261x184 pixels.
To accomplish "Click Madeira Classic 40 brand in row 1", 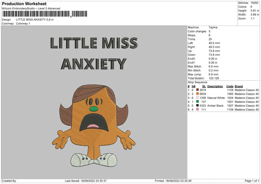I will (247, 90).
